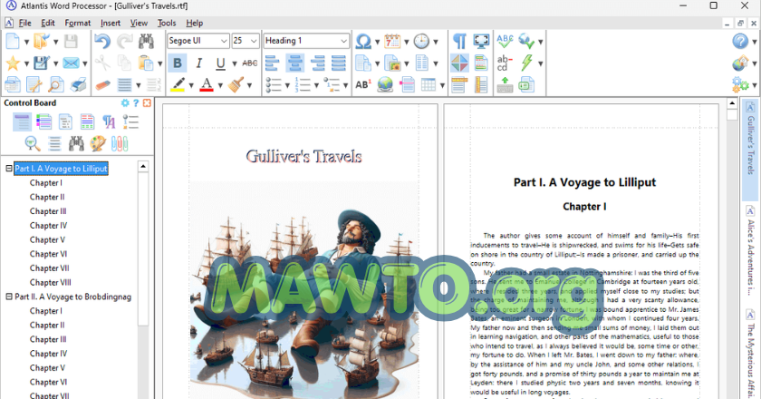
Task: Toggle Bold formatting
Action: click(x=178, y=63)
